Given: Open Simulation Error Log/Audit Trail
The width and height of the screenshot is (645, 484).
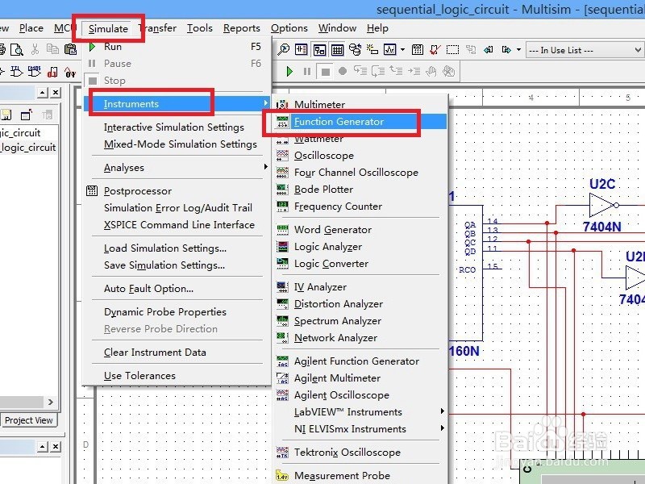Looking at the screenshot, I should (177, 208).
